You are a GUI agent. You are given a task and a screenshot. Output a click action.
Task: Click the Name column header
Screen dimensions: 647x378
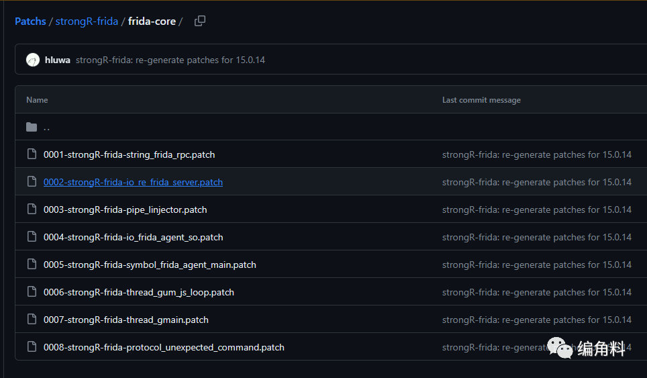37,100
